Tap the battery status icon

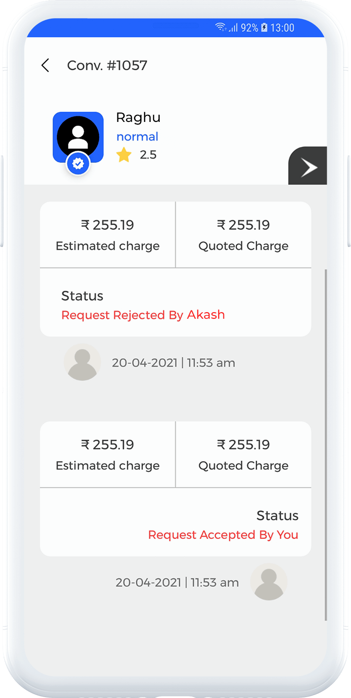tap(264, 27)
